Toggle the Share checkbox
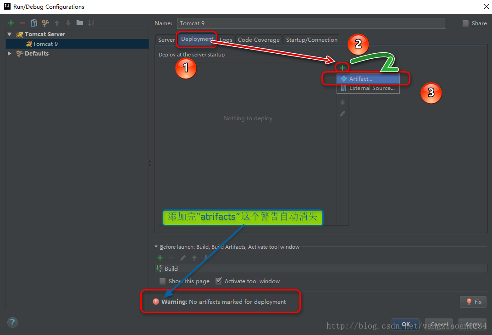 [x=466, y=23]
